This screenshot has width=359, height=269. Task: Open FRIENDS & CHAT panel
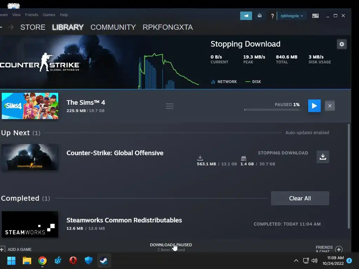(x=324, y=249)
